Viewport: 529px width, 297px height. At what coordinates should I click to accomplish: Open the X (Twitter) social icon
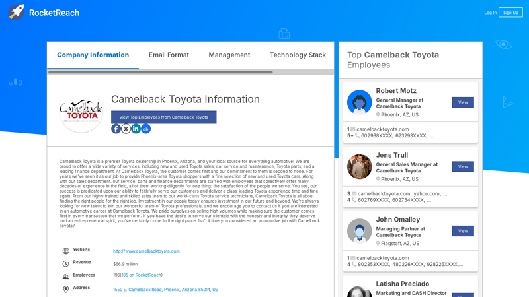pos(126,129)
